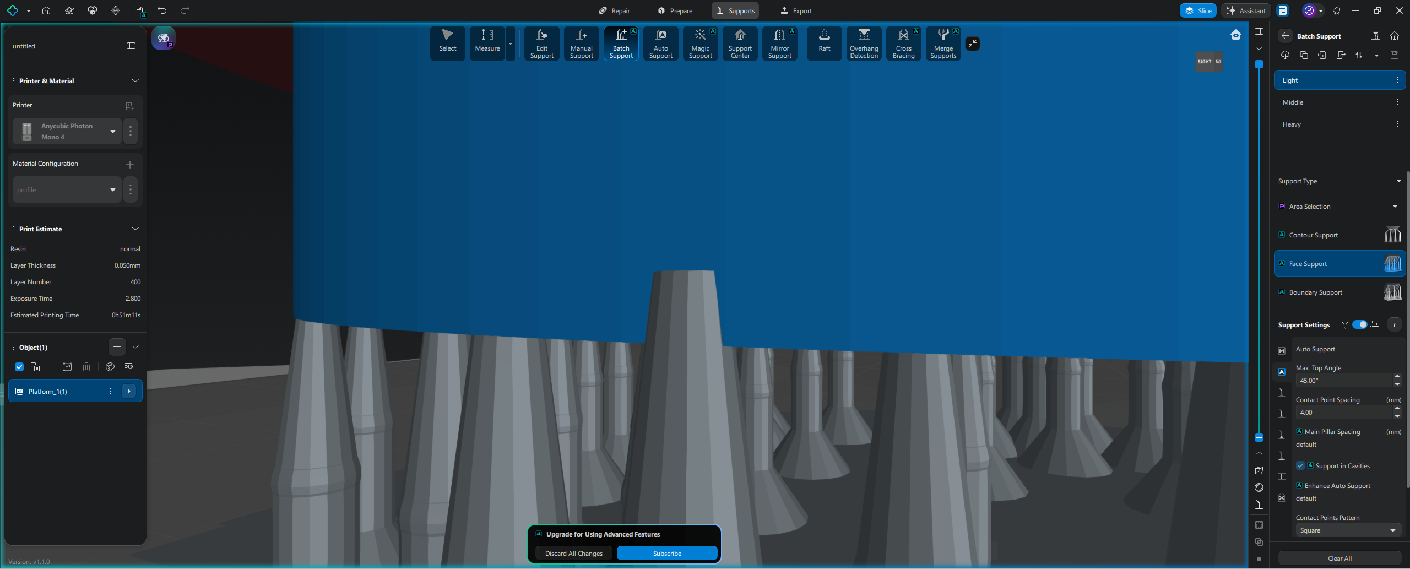Pick the Select tool in the toolbar

(448, 44)
